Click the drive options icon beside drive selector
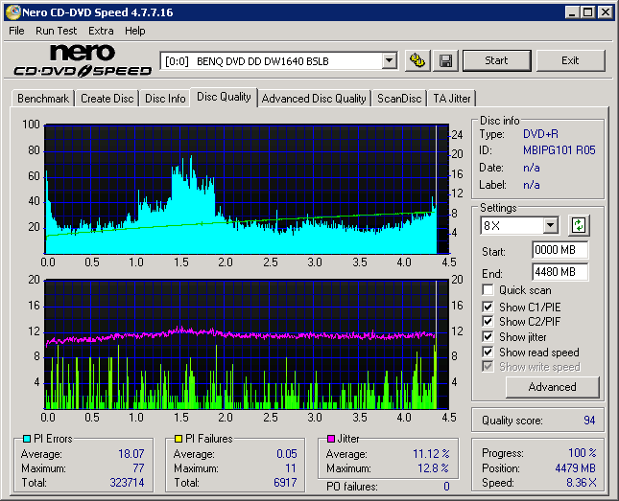Image resolution: width=619 pixels, height=501 pixels. [x=417, y=60]
